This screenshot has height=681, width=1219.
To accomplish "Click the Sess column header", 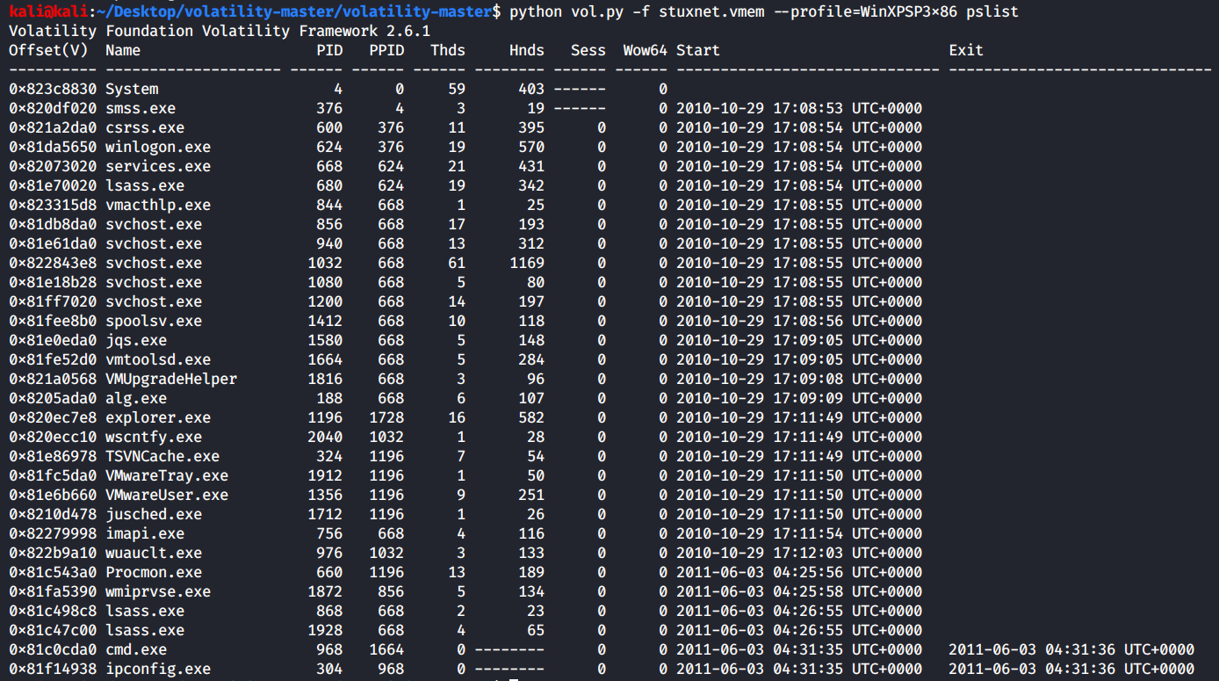I will click(x=588, y=50).
